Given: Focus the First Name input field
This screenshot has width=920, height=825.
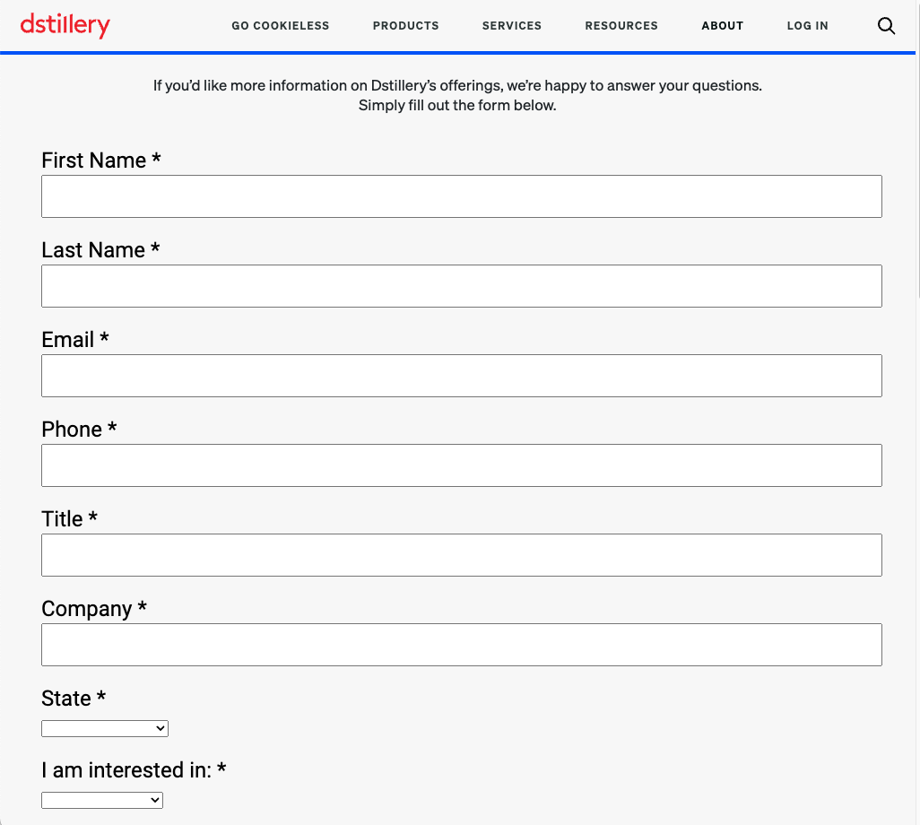Looking at the screenshot, I should click(461, 196).
